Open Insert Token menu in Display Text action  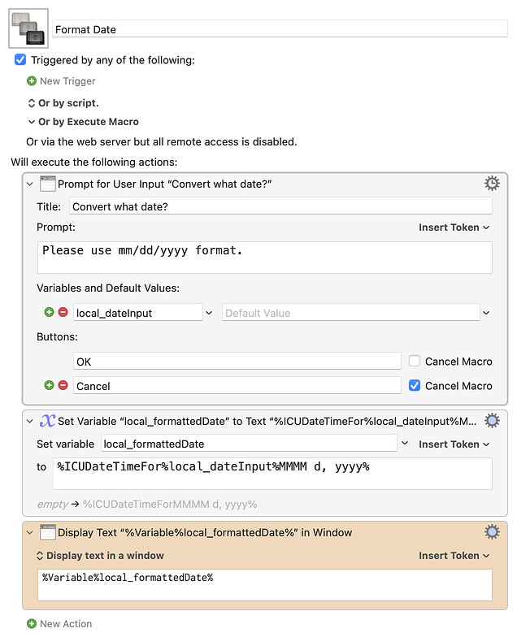pos(454,556)
